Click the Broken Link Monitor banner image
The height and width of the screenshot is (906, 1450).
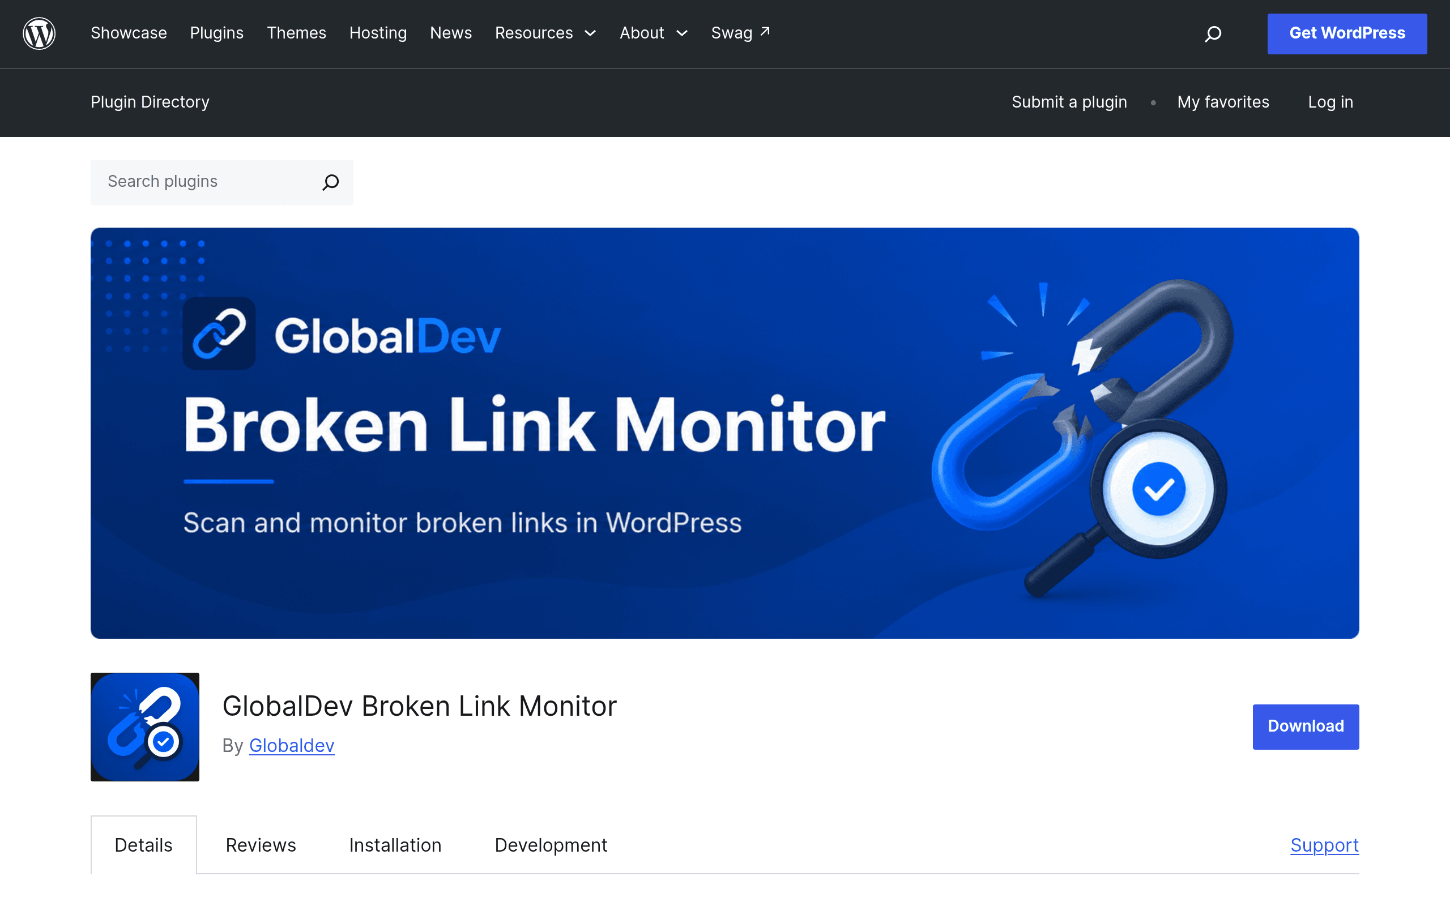pyautogui.click(x=724, y=433)
